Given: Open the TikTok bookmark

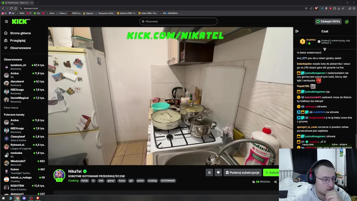Looking at the screenshot, I should (x=20, y=13).
